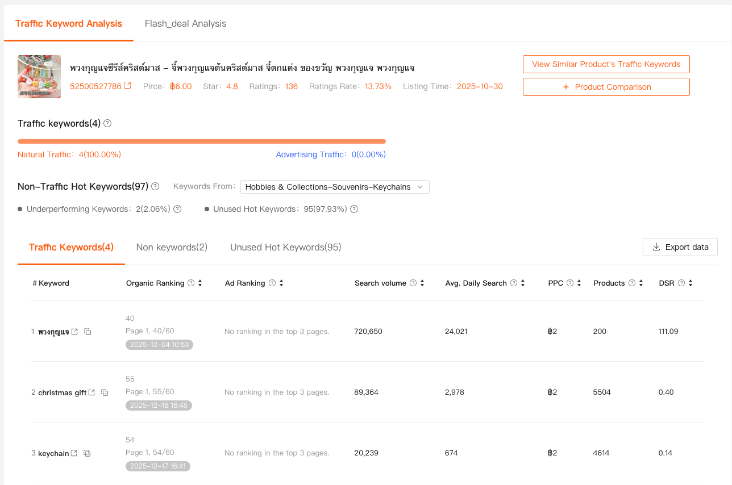Click help icon beside Underperforming Keywords
The width and height of the screenshot is (732, 485).
pos(177,209)
